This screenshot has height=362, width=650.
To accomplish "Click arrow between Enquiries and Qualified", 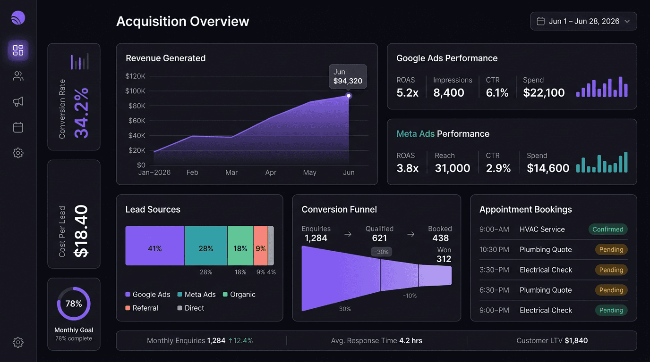I will tap(348, 234).
